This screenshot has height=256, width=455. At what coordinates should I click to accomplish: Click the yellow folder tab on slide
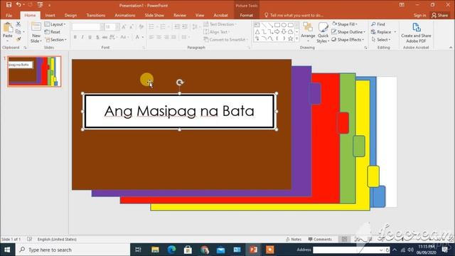(373, 176)
